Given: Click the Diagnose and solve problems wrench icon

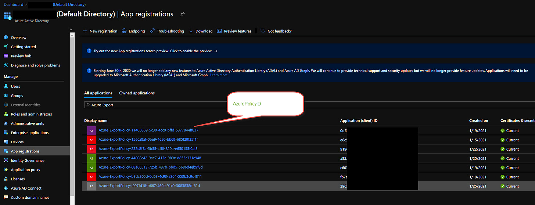Looking at the screenshot, I should point(6,65).
